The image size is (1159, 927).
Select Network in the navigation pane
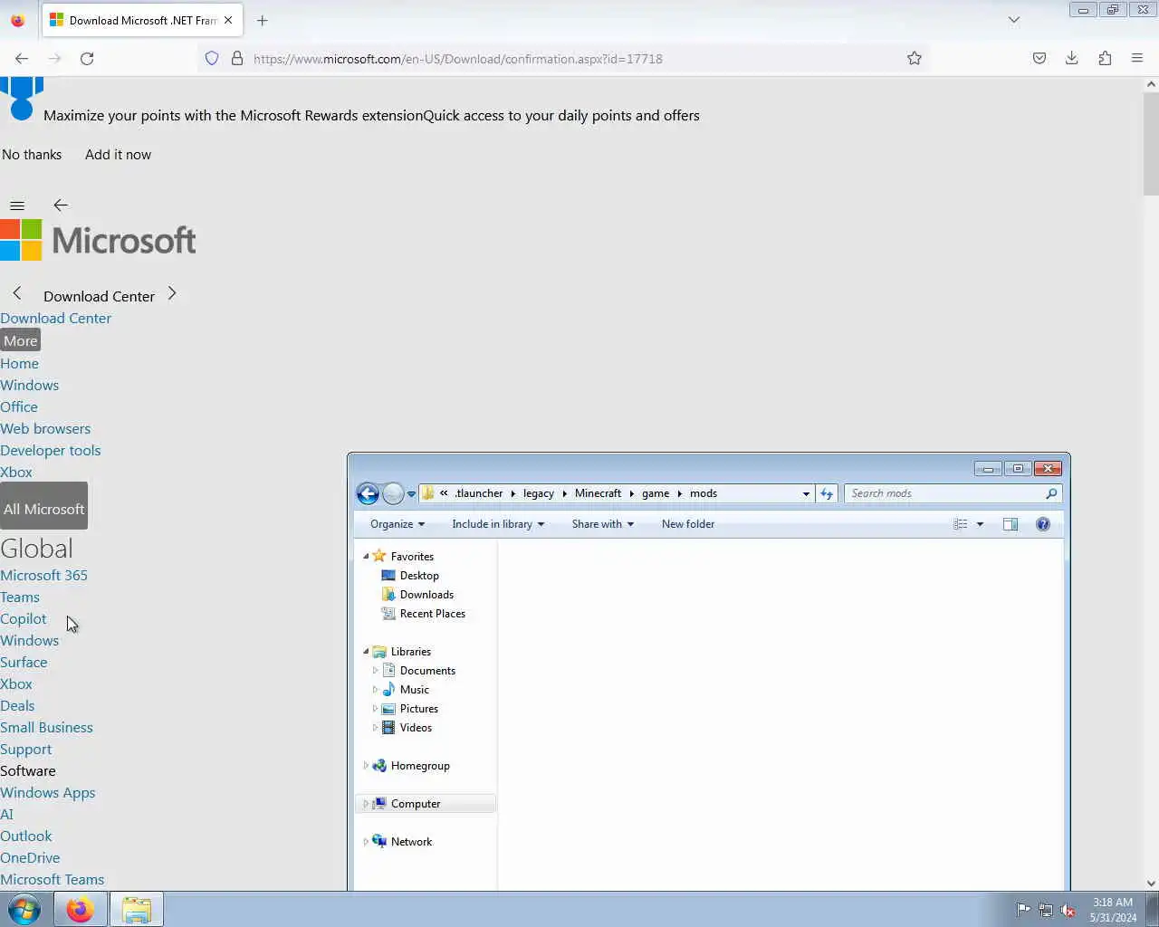(411, 842)
